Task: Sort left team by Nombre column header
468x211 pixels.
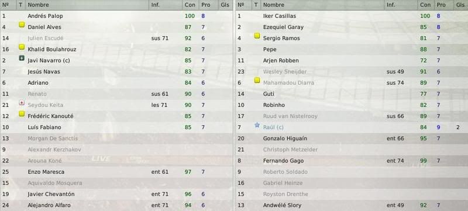Action: coord(38,5)
